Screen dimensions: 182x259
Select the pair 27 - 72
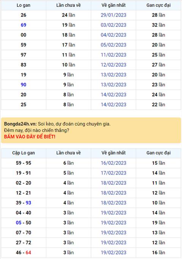24,242
